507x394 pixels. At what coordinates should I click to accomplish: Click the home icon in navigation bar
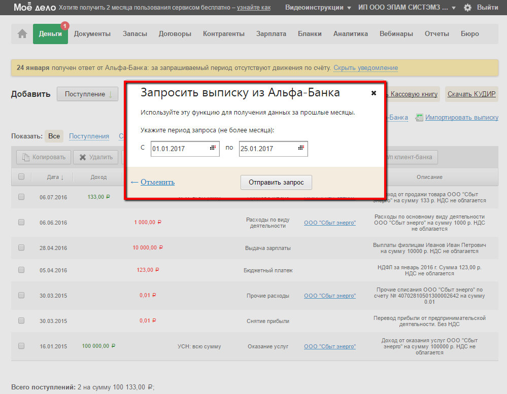click(22, 34)
